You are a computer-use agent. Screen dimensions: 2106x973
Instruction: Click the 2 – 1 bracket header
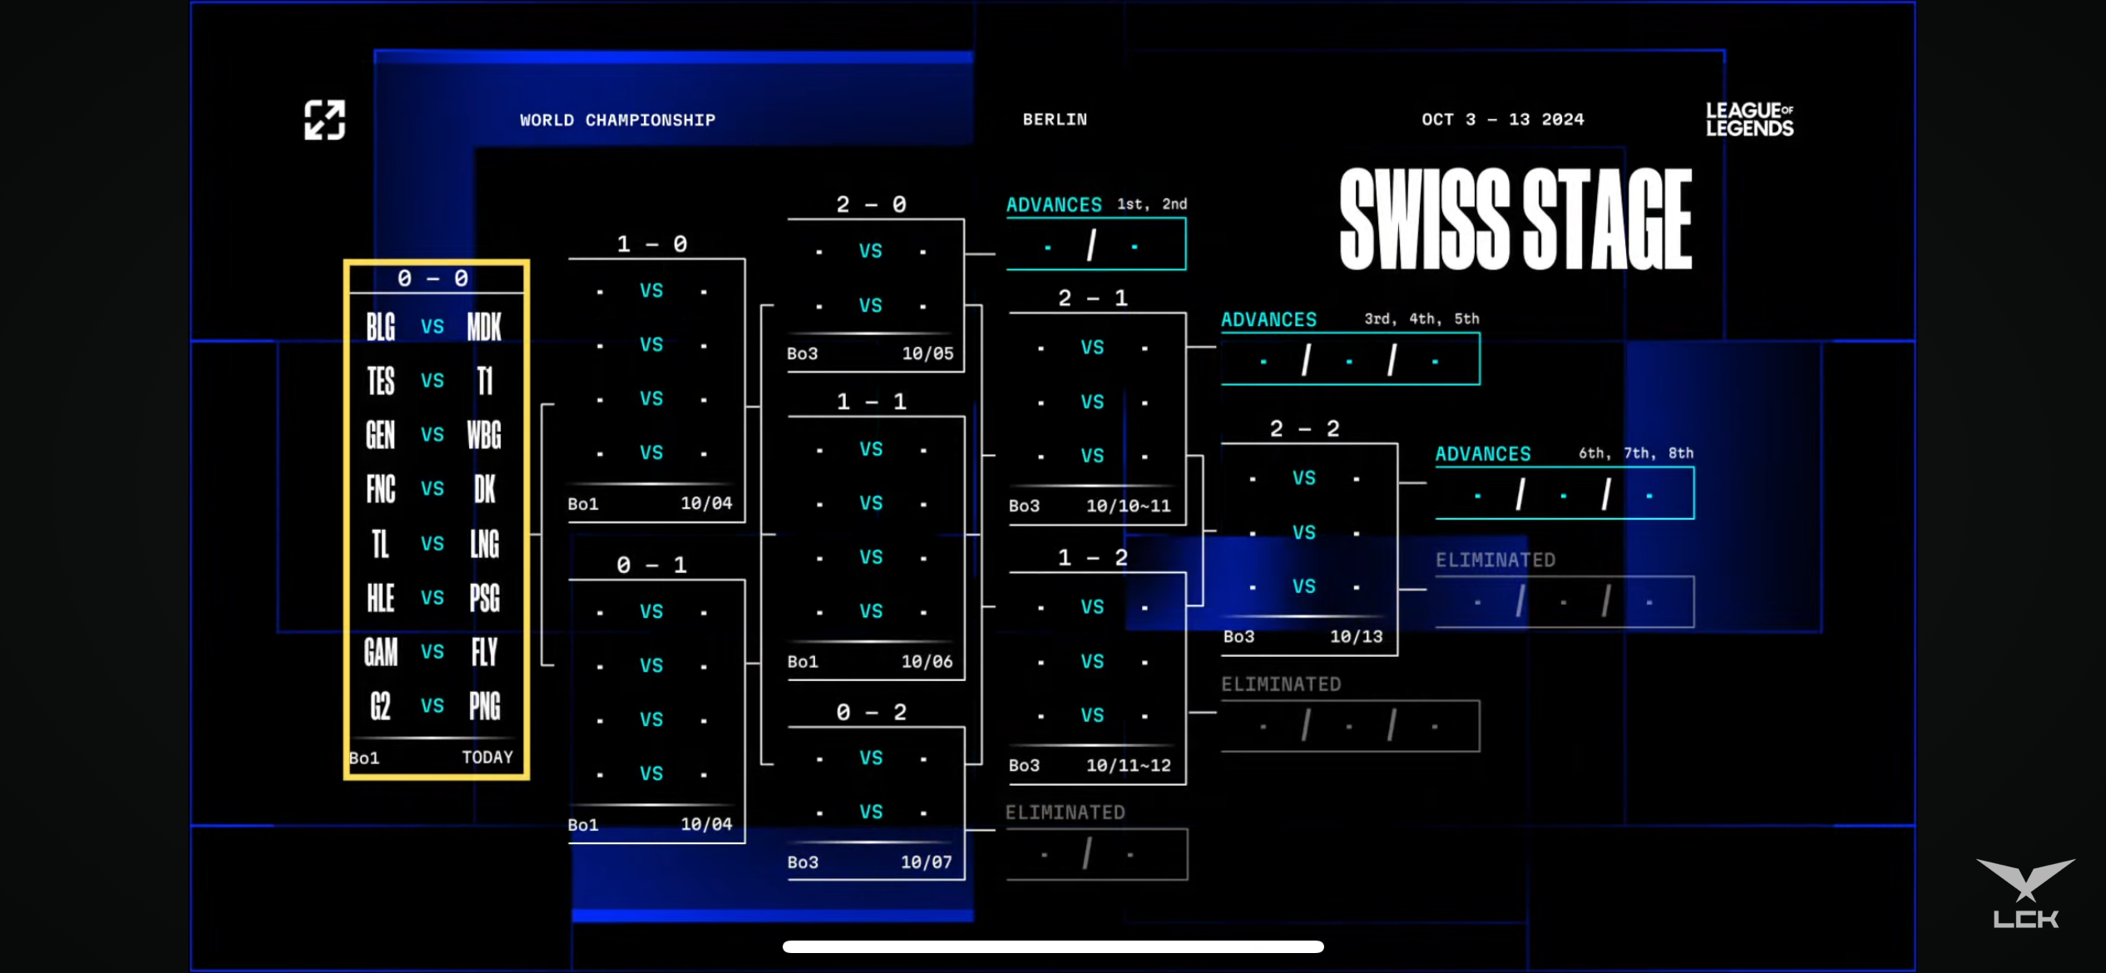pos(1093,298)
